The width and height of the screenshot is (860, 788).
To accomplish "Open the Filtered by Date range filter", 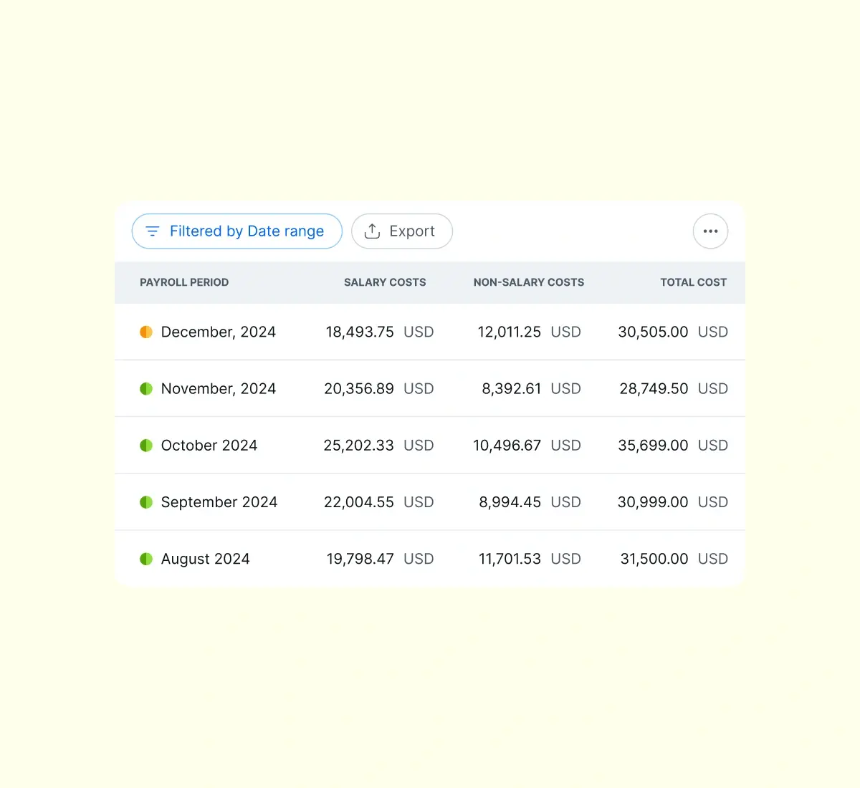I will [236, 231].
